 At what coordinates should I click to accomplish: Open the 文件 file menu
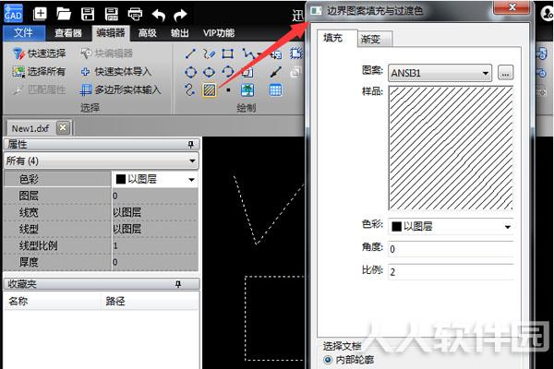tap(24, 33)
